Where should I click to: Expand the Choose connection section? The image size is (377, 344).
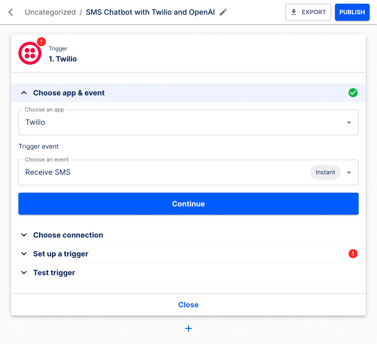[24, 235]
